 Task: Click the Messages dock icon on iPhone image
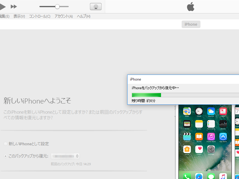click(x=211, y=176)
